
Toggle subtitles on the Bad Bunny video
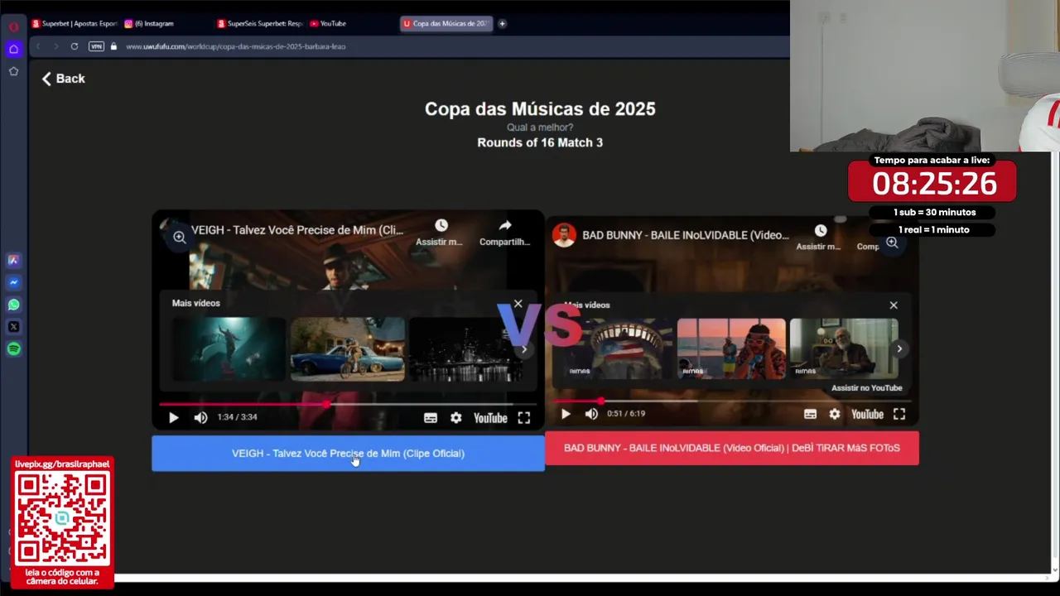(x=810, y=414)
